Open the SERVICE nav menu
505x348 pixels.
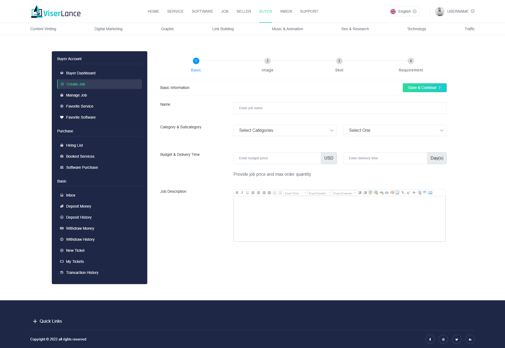tap(175, 11)
